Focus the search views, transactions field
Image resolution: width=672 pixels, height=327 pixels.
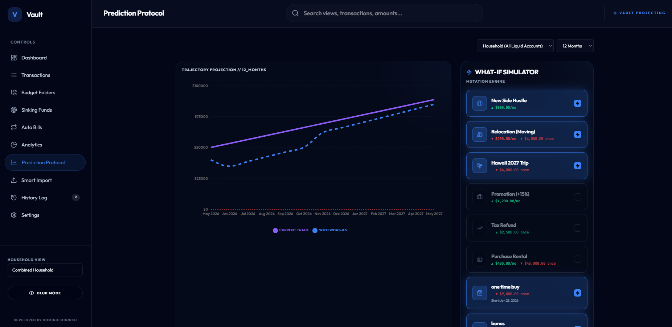384,13
